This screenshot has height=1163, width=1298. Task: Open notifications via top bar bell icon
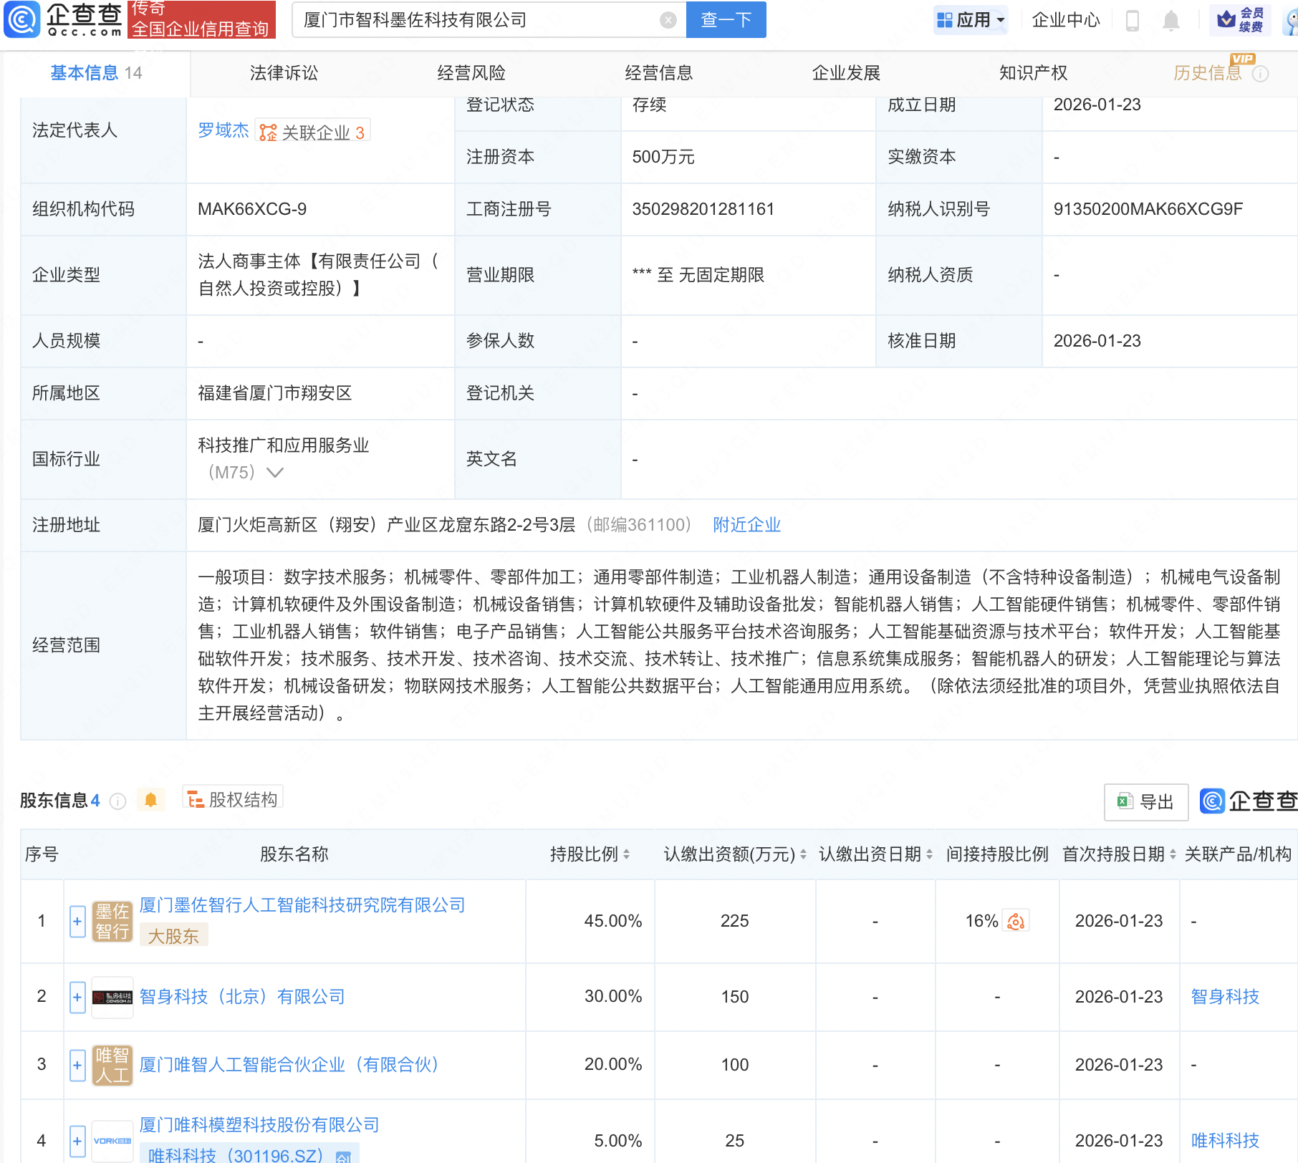tap(1170, 20)
